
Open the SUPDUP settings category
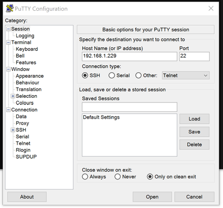click(26, 157)
